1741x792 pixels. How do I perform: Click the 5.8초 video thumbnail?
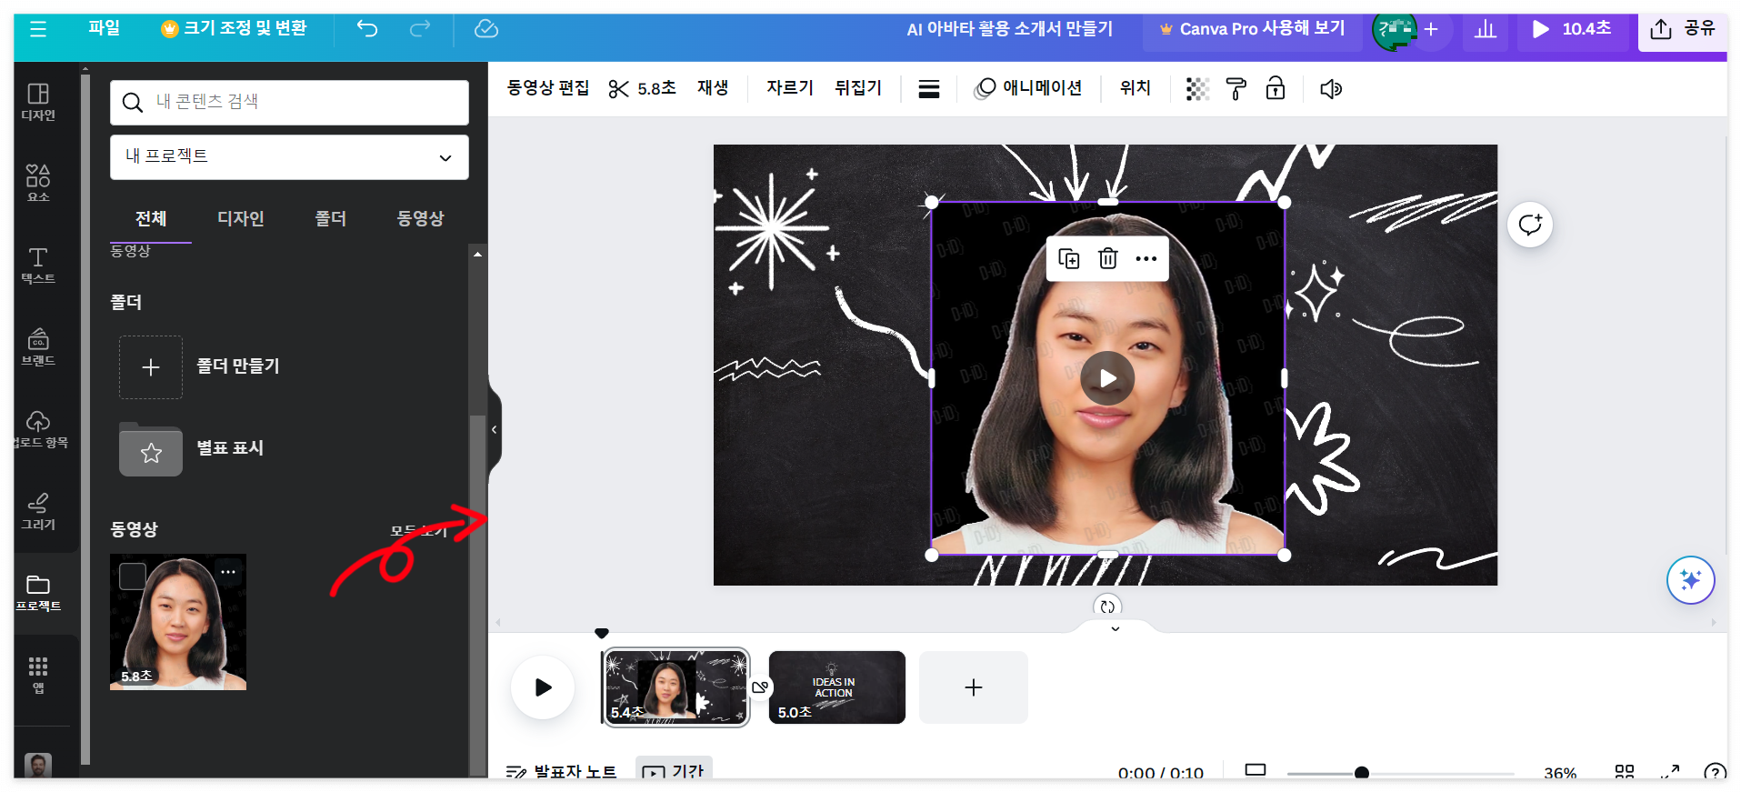tap(178, 622)
